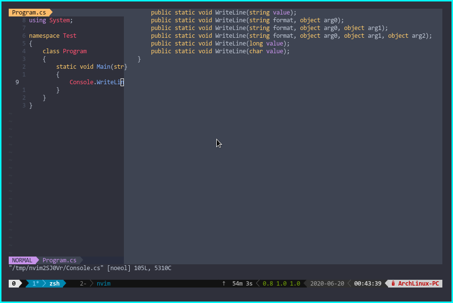Click the arrow separator after the zsh window
The height and width of the screenshot is (303, 453).
point(64,284)
